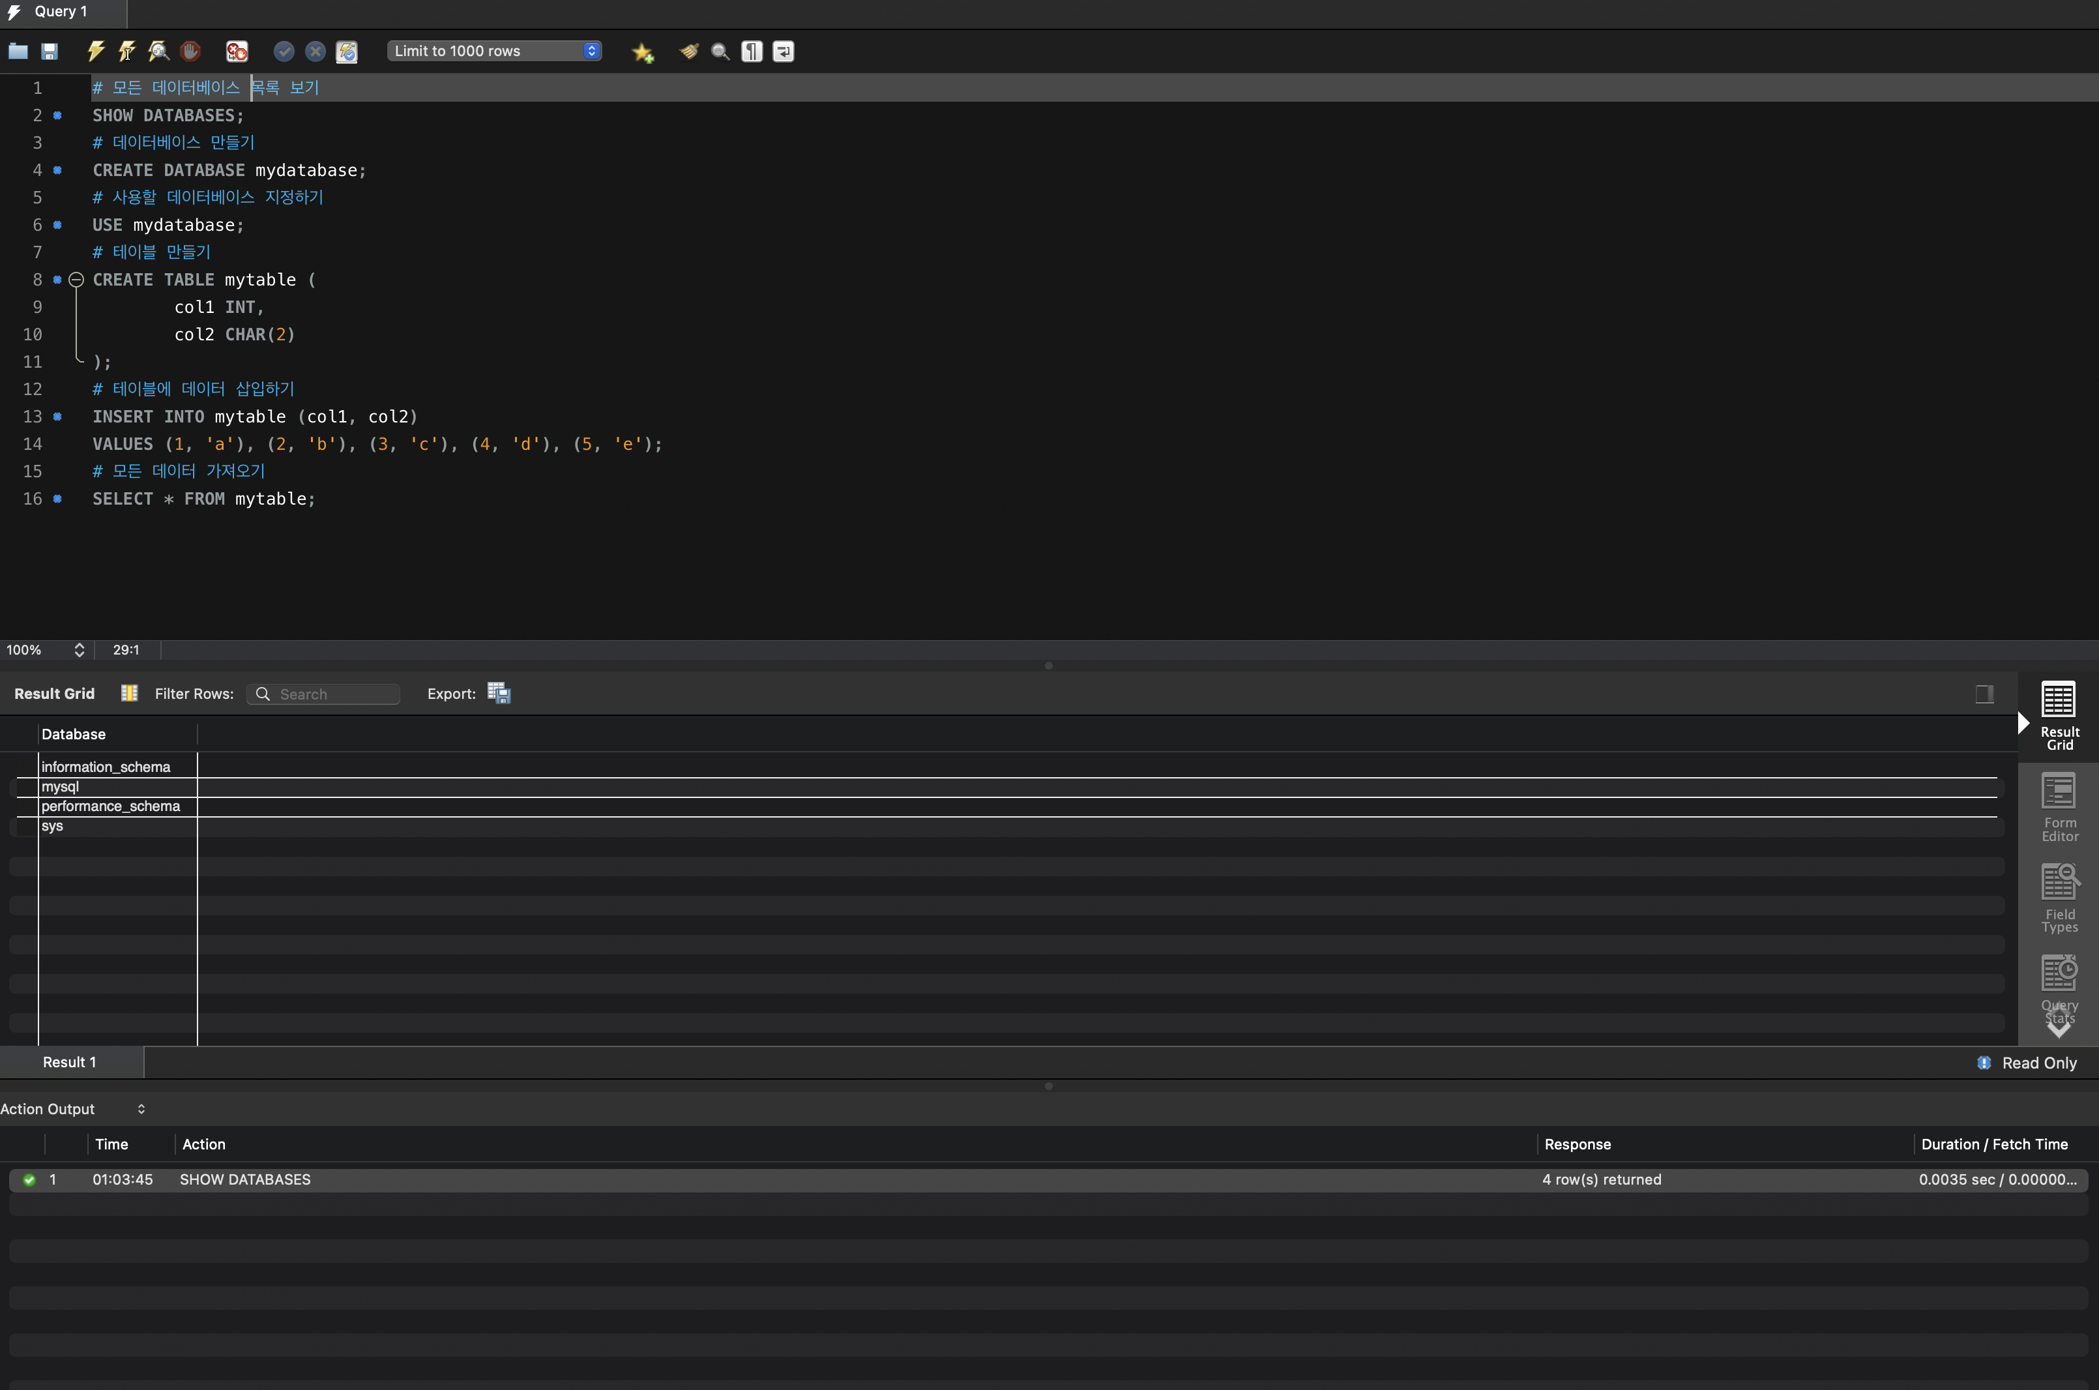Screen dimensions: 2099x1390
Task: Add query to favorites star icon
Action: [643, 52]
